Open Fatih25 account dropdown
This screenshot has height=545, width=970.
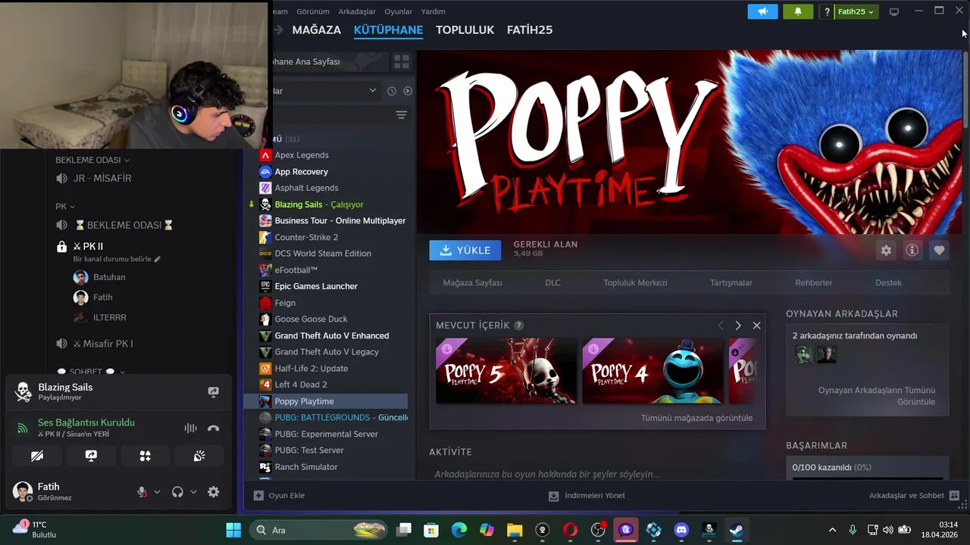856,11
